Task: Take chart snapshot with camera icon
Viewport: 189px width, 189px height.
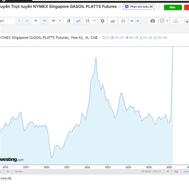Action: point(152,21)
